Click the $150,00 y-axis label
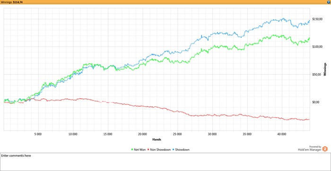 (x=317, y=19)
